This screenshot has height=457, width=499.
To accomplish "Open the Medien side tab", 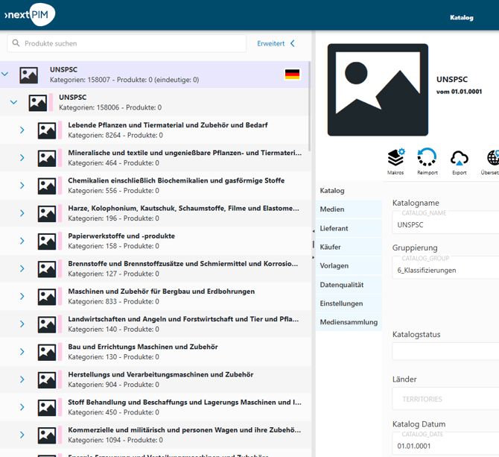I will (349, 209).
